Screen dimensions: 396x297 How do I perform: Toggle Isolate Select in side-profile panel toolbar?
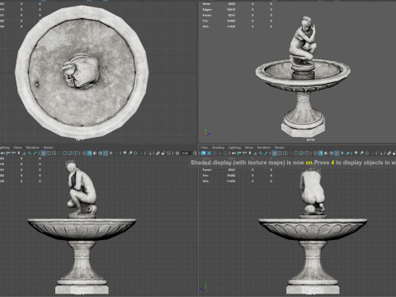coord(150,153)
